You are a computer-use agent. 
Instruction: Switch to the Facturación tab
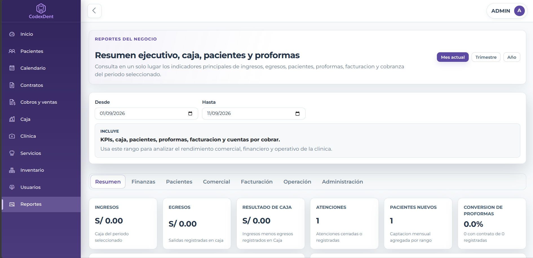point(256,182)
